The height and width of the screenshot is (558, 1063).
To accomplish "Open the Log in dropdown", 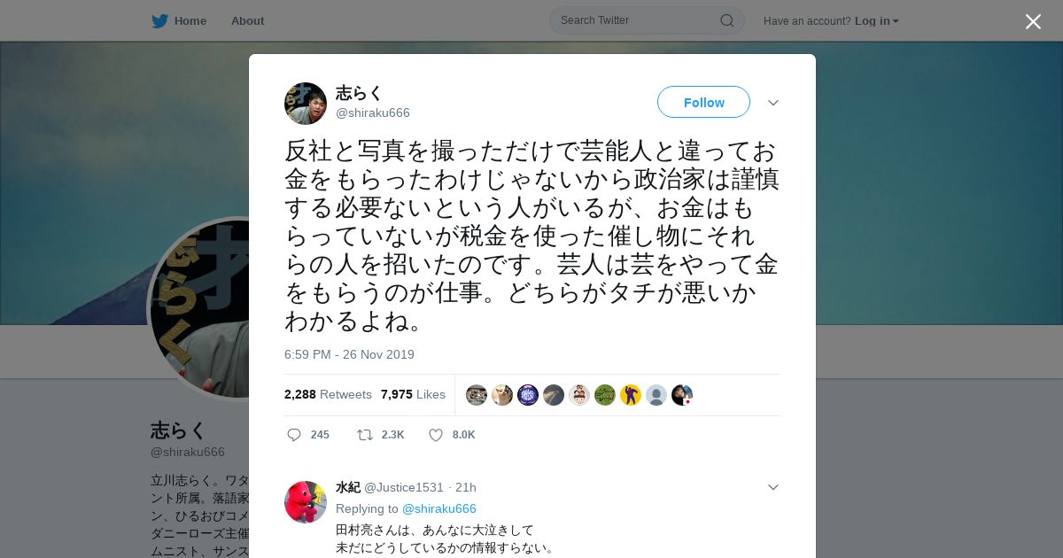I will pos(877,20).
